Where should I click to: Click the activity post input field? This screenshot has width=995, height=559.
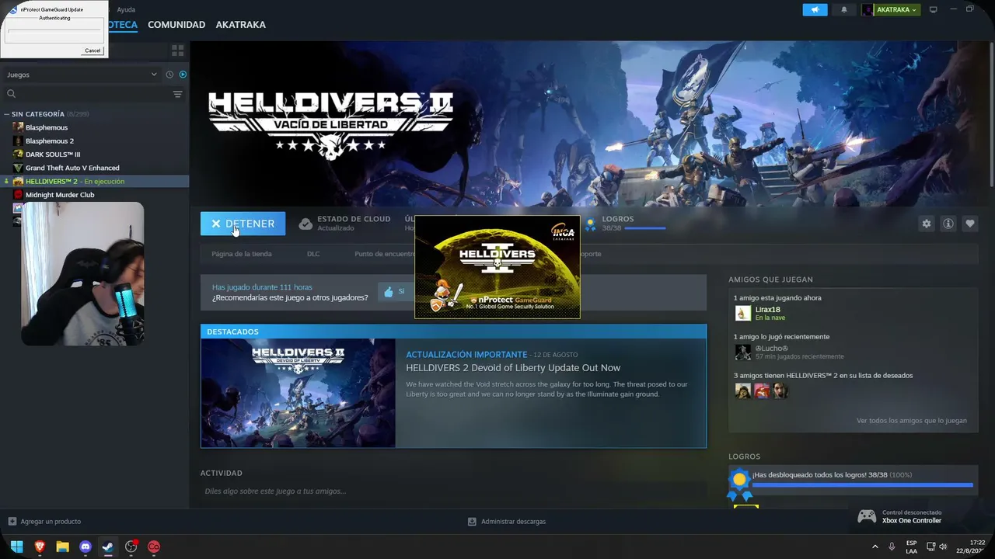click(x=453, y=491)
